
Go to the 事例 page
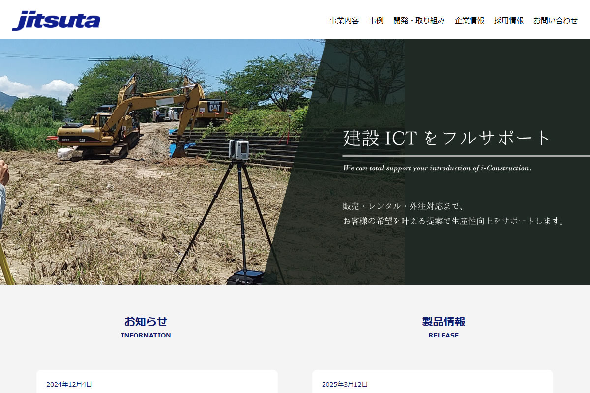(376, 21)
